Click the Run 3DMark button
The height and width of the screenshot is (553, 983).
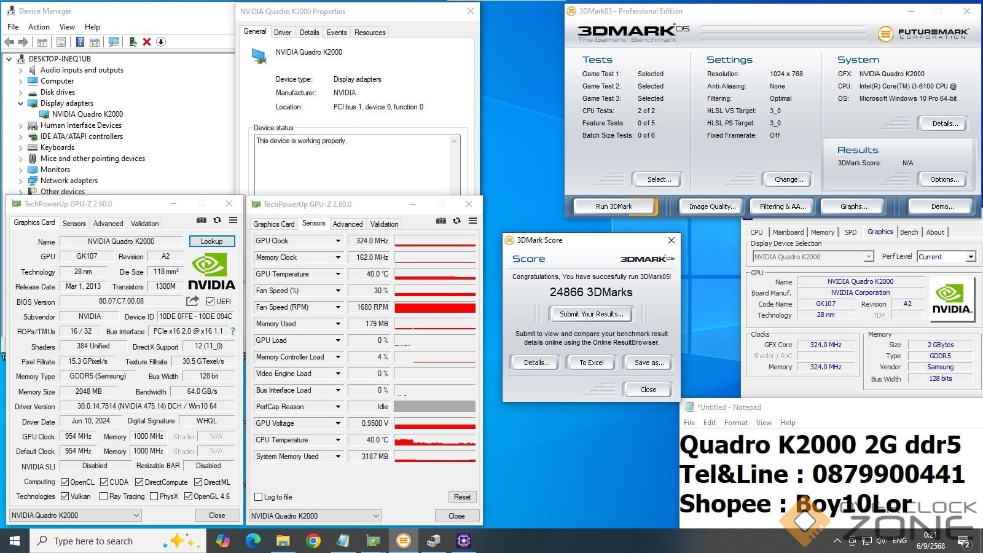pyautogui.click(x=614, y=206)
